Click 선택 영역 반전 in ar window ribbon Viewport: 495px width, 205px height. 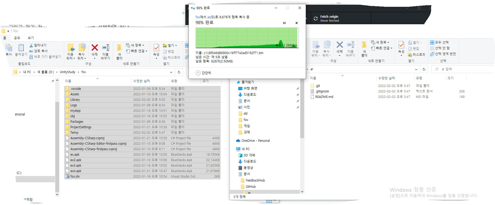pos(443,54)
